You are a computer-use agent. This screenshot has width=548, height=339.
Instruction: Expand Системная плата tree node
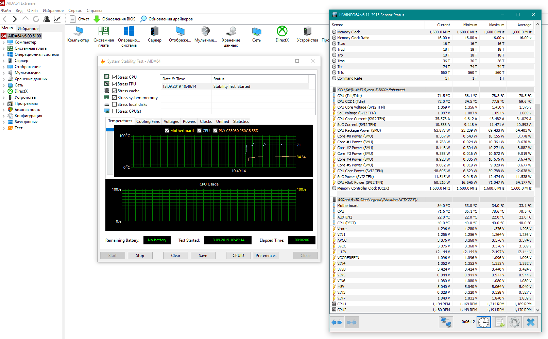coord(4,49)
